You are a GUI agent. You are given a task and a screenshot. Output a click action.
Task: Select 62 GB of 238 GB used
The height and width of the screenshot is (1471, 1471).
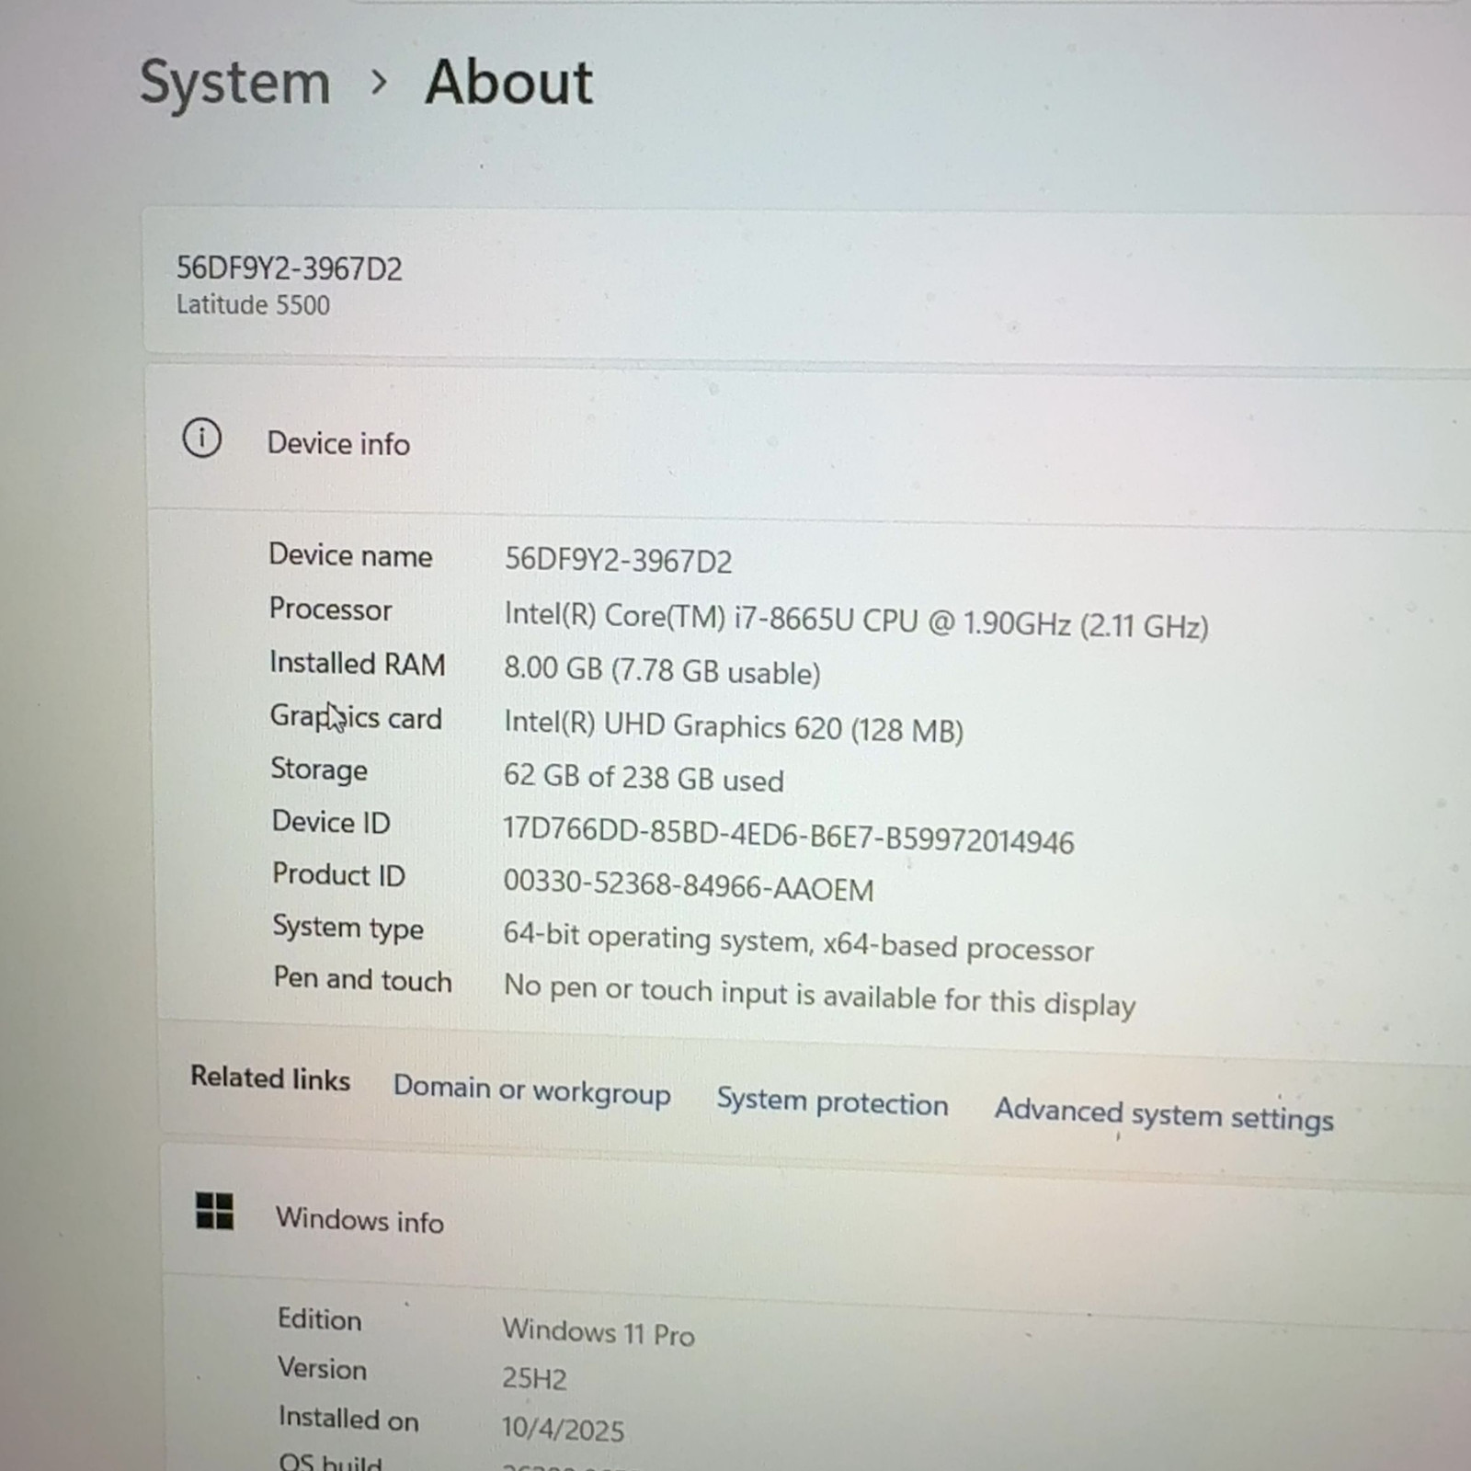point(644,778)
